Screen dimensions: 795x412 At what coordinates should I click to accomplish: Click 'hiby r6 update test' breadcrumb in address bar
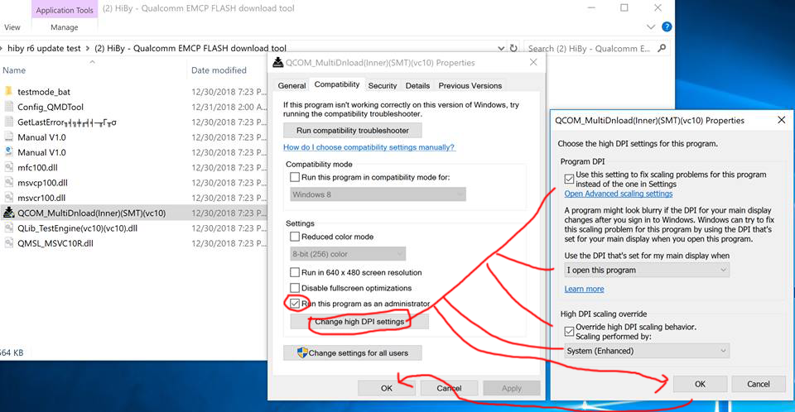point(44,48)
